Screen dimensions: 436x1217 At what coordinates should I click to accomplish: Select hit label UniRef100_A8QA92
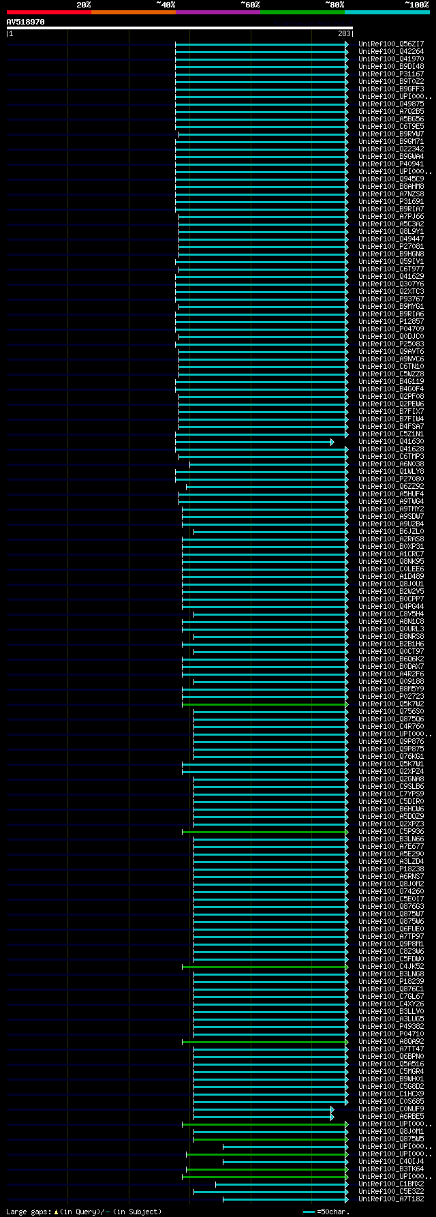pyautogui.click(x=391, y=1041)
